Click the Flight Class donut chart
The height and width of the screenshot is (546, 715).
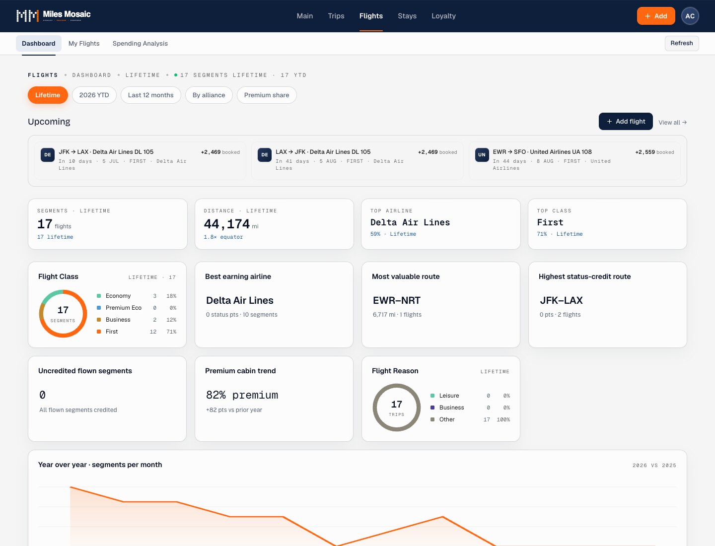pos(63,314)
